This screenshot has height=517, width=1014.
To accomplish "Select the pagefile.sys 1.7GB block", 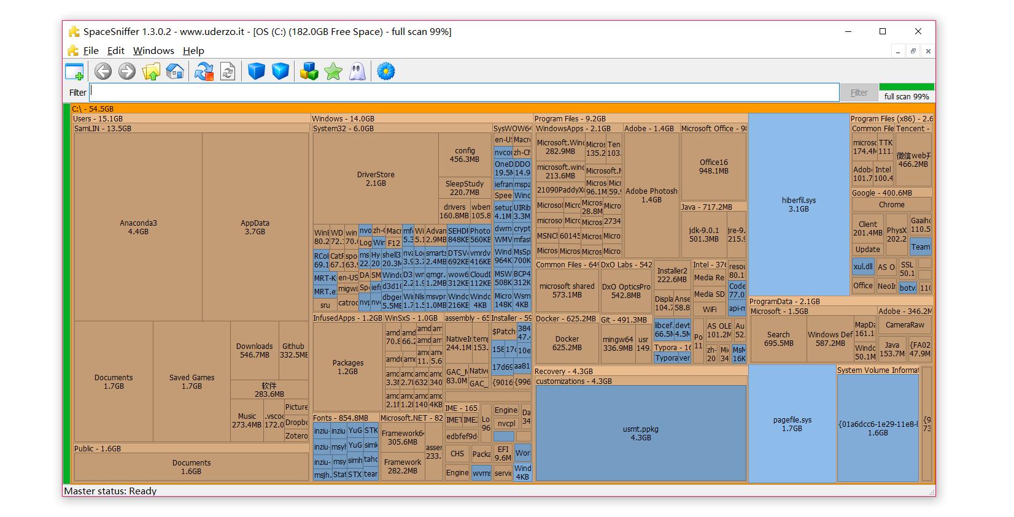I will [x=792, y=424].
